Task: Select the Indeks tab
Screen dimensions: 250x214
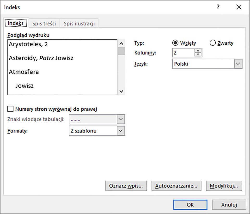Action: [x=16, y=23]
